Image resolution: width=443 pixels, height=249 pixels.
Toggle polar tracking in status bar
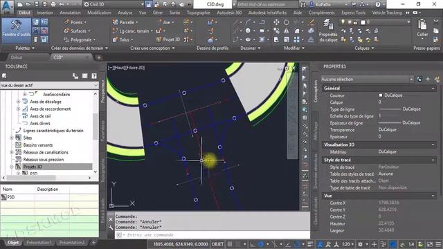[x=261, y=244]
